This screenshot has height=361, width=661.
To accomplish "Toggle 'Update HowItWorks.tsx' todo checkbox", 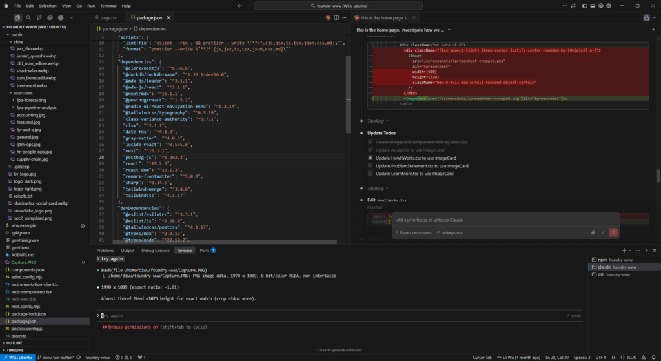I will [370, 158].
